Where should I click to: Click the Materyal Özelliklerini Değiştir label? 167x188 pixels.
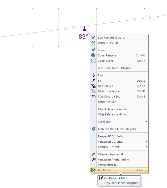(117, 129)
